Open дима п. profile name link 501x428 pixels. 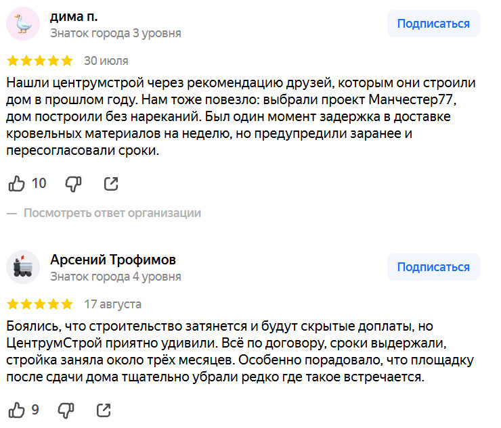pyautogui.click(x=79, y=16)
